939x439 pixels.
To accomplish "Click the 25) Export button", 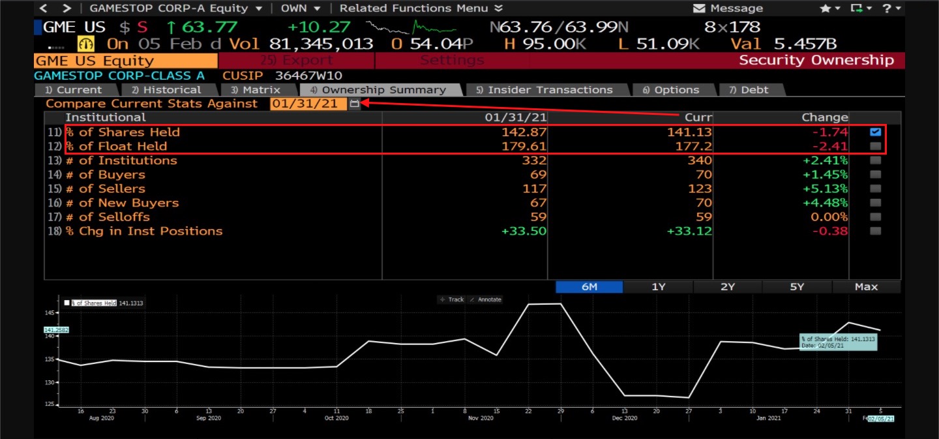I will tap(297, 61).
